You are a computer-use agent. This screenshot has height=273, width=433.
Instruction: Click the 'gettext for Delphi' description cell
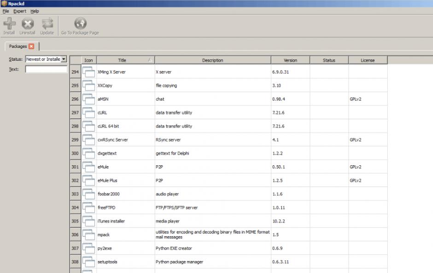point(213,153)
